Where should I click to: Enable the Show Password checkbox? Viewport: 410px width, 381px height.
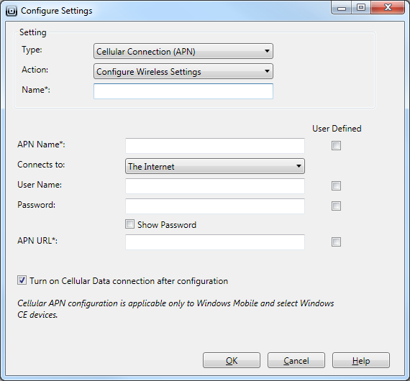[129, 224]
